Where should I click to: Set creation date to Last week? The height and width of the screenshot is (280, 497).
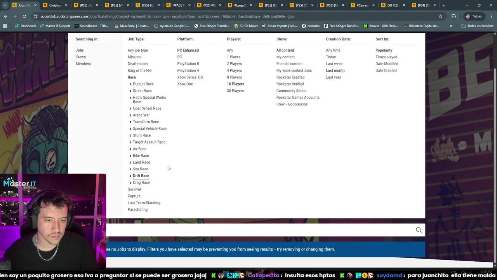click(334, 64)
